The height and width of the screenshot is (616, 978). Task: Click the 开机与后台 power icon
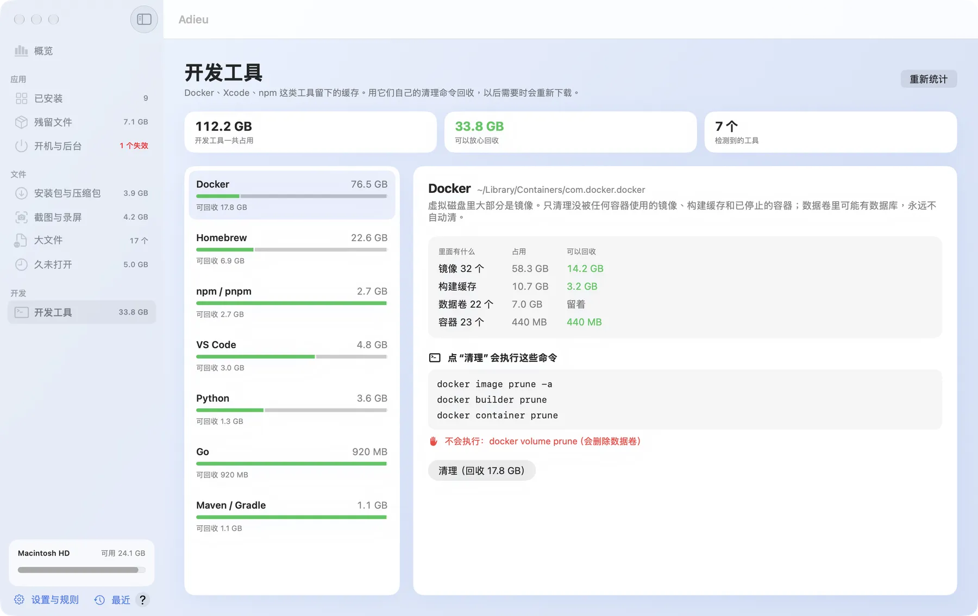point(21,146)
